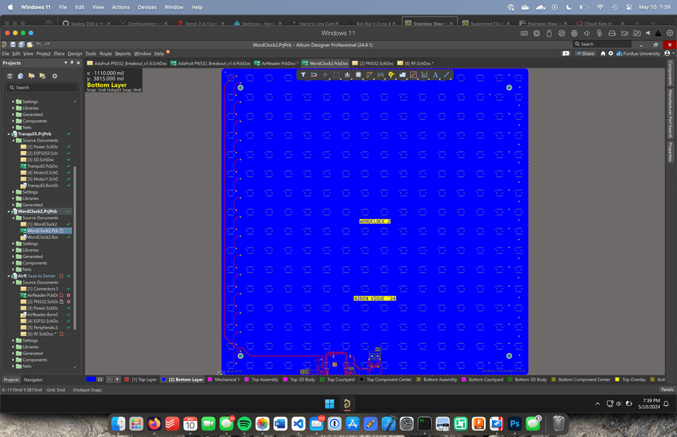Collapse the Tranquil3.PrjPcb project tree

[x=9, y=134]
